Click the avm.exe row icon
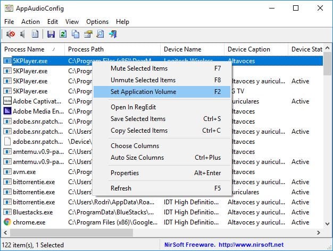Viewport: 333px width, 251px height. click(x=7, y=171)
